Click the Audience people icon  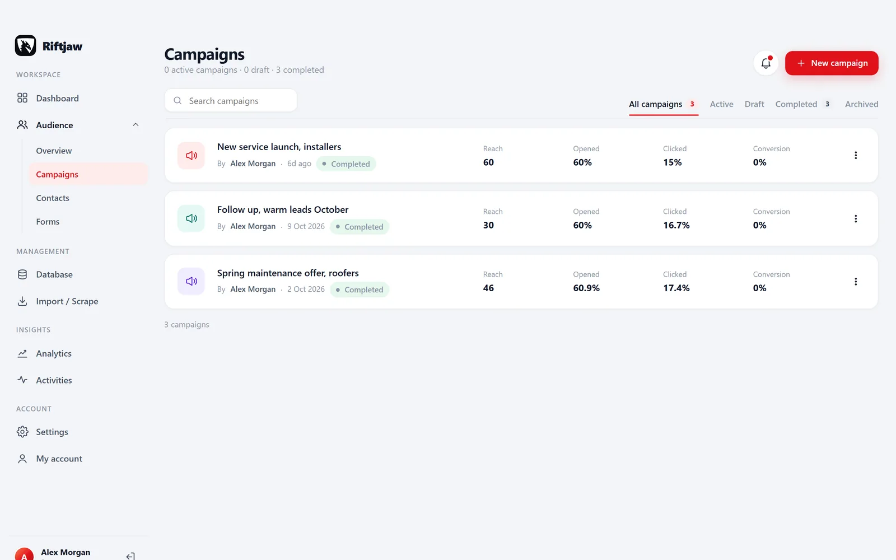click(22, 125)
